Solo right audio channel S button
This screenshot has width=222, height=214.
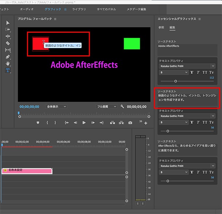pos(143,204)
